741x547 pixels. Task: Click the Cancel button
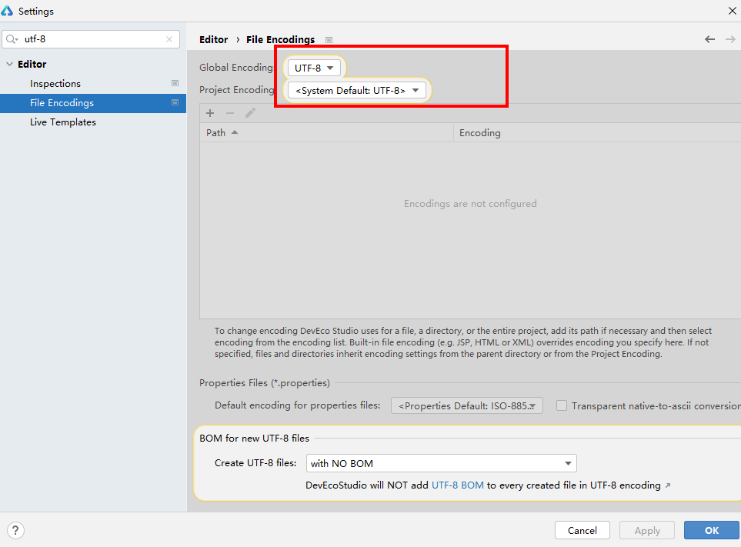tap(582, 531)
